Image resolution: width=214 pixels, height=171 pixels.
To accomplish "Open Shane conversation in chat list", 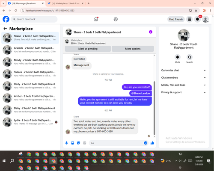I will 30,38.
